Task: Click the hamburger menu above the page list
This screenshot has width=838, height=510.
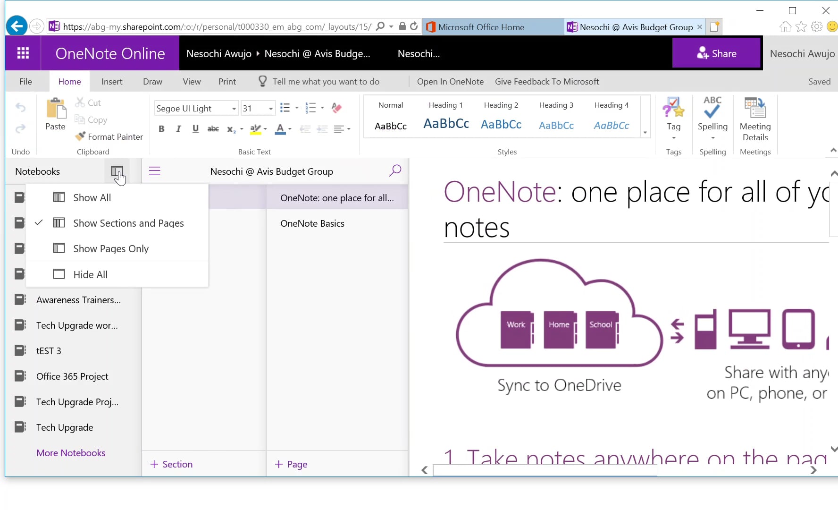Action: (154, 171)
